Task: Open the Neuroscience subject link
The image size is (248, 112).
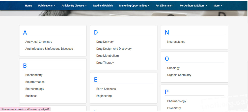Action: tap(176, 42)
